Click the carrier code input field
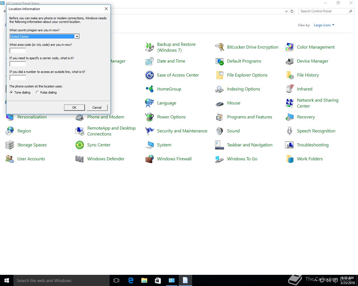The image size is (358, 286). 18,64
